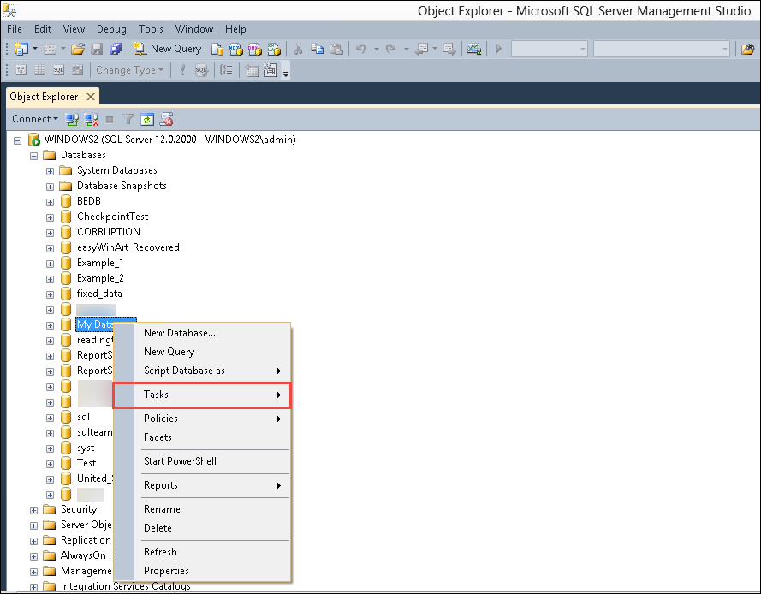Close the Object Explorer tab
761x594 pixels.
click(x=90, y=97)
